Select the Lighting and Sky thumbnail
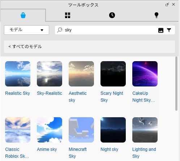Screen dimensions: 180x161 click(x=145, y=130)
